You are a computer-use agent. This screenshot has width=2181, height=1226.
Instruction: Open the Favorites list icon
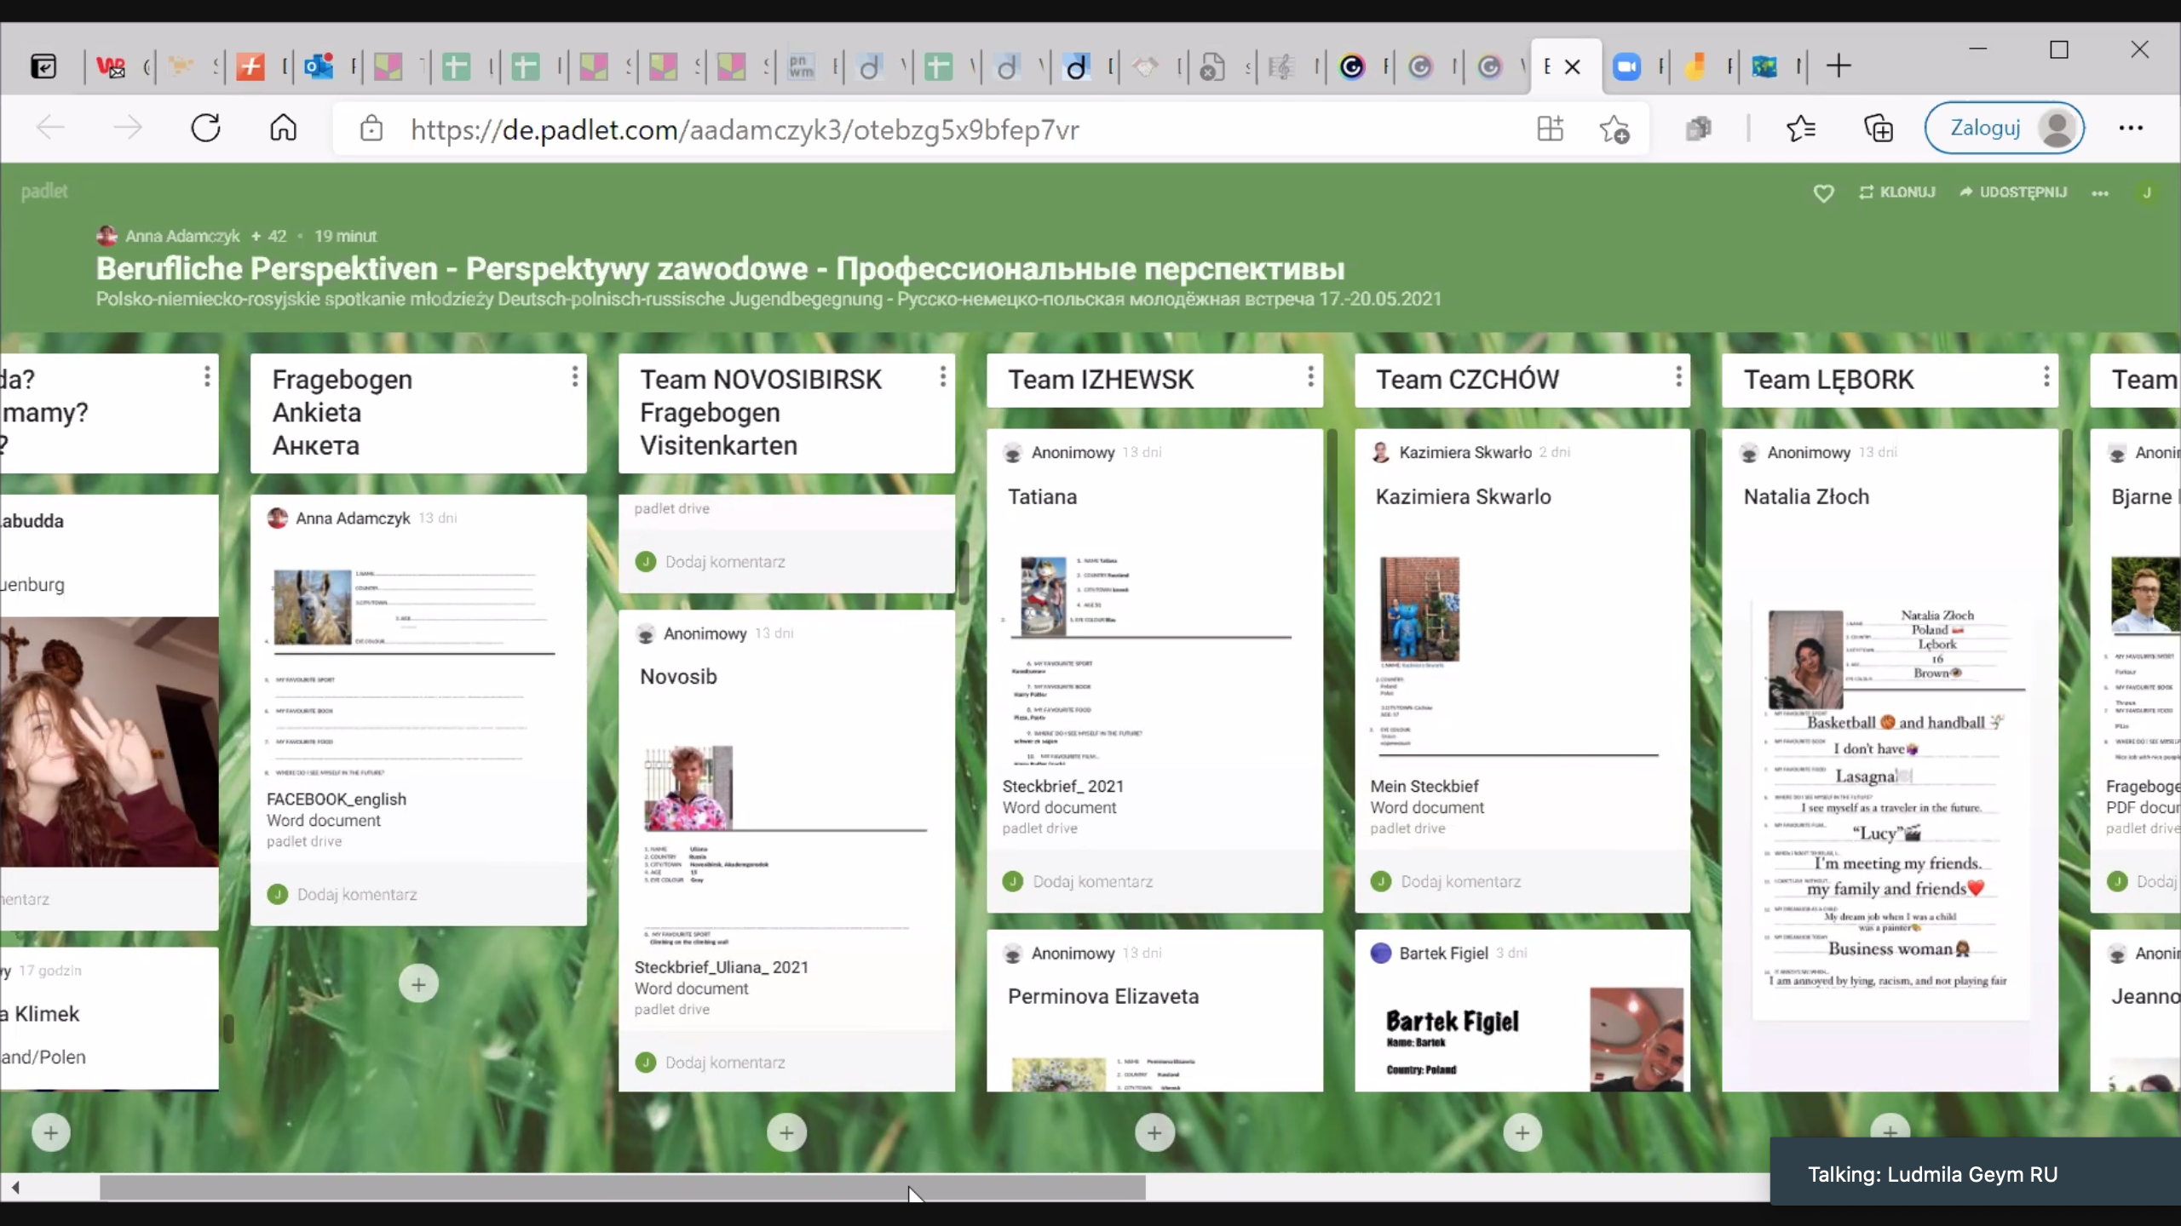point(1800,129)
